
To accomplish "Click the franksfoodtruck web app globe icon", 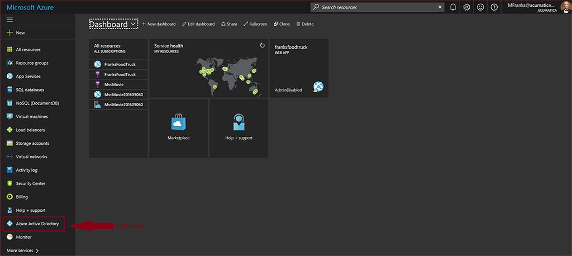I will 318,87.
